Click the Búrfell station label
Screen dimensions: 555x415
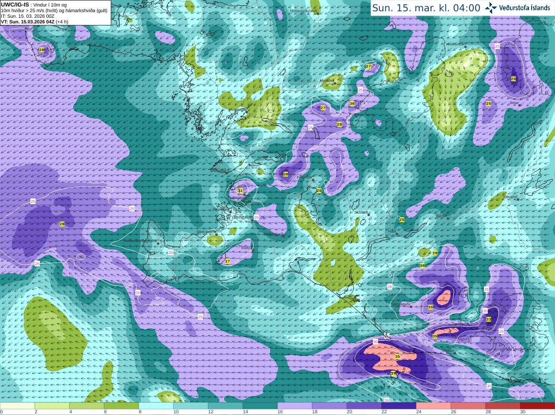pyautogui.click(x=441, y=215)
